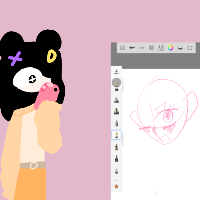Open the brush library pencils icon
The width and height of the screenshot is (200, 200).
tap(161, 48)
